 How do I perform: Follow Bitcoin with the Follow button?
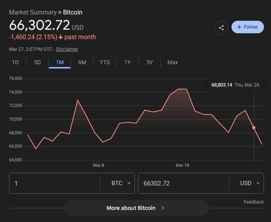248,27
